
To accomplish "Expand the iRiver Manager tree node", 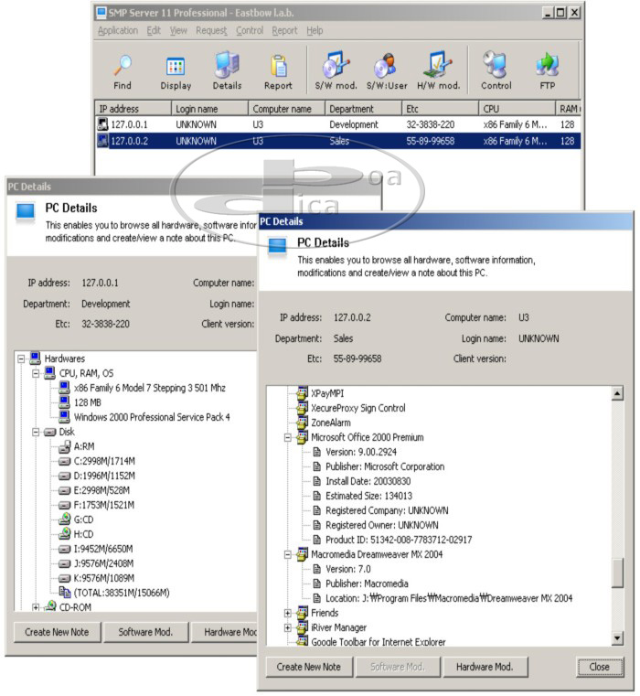I will point(288,628).
